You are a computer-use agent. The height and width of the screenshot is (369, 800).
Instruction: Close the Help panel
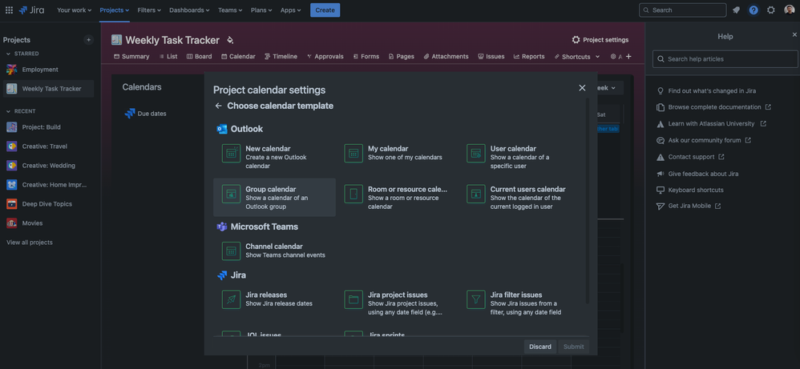click(794, 34)
